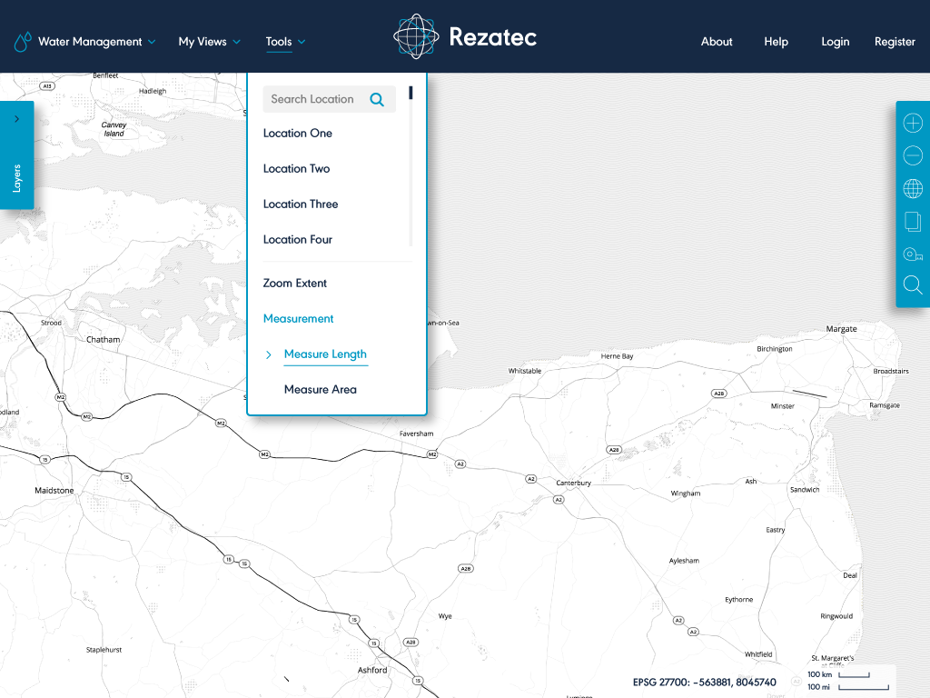Click the Herne Bay map label
The image size is (930, 698).
tap(617, 356)
